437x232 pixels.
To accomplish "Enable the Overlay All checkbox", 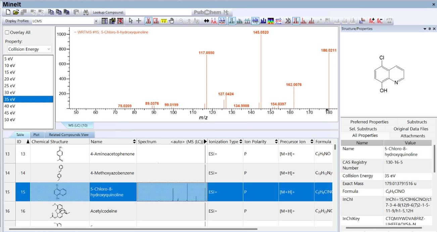I will (7, 33).
